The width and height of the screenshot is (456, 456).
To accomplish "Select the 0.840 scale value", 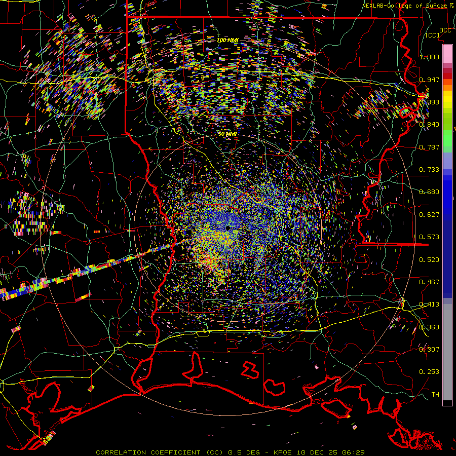I will 429,124.
